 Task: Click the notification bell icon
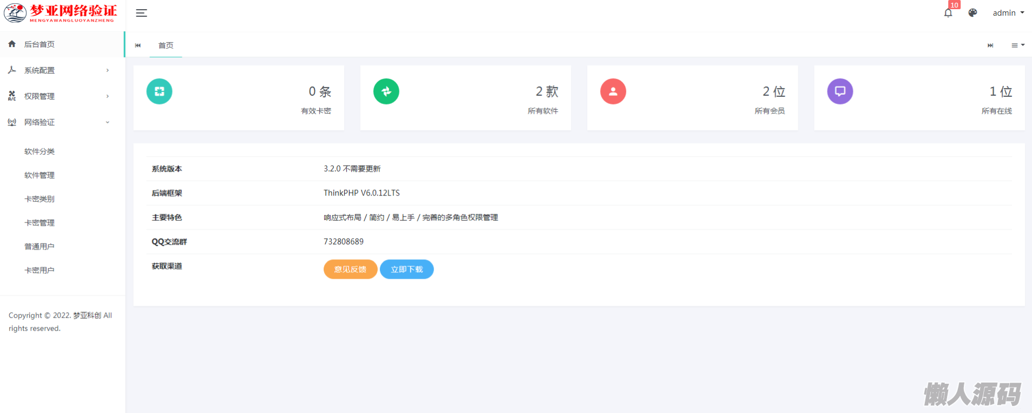click(948, 13)
